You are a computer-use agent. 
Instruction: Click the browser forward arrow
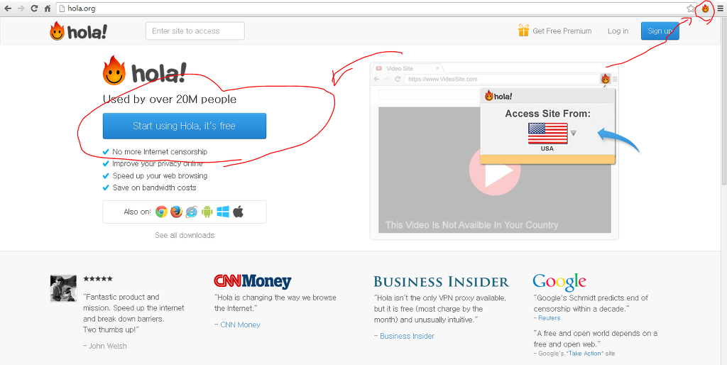21,9
